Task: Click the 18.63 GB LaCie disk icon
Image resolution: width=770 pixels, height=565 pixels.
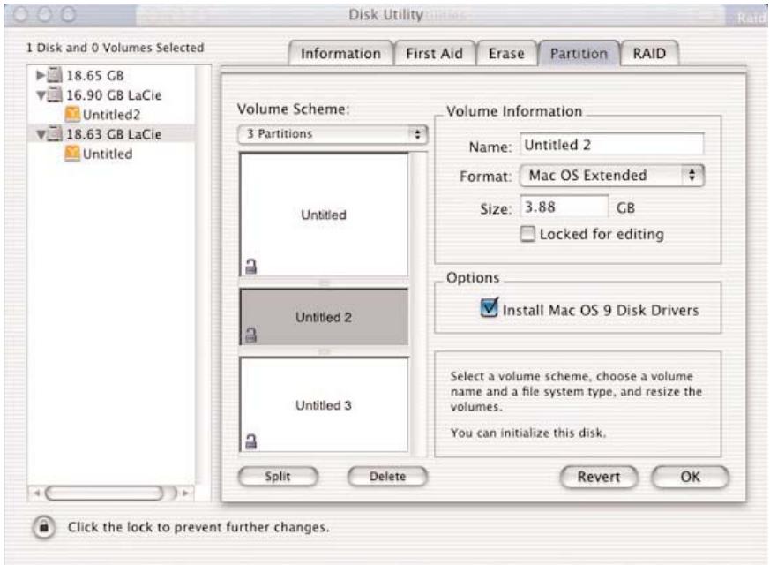Action: [55, 133]
